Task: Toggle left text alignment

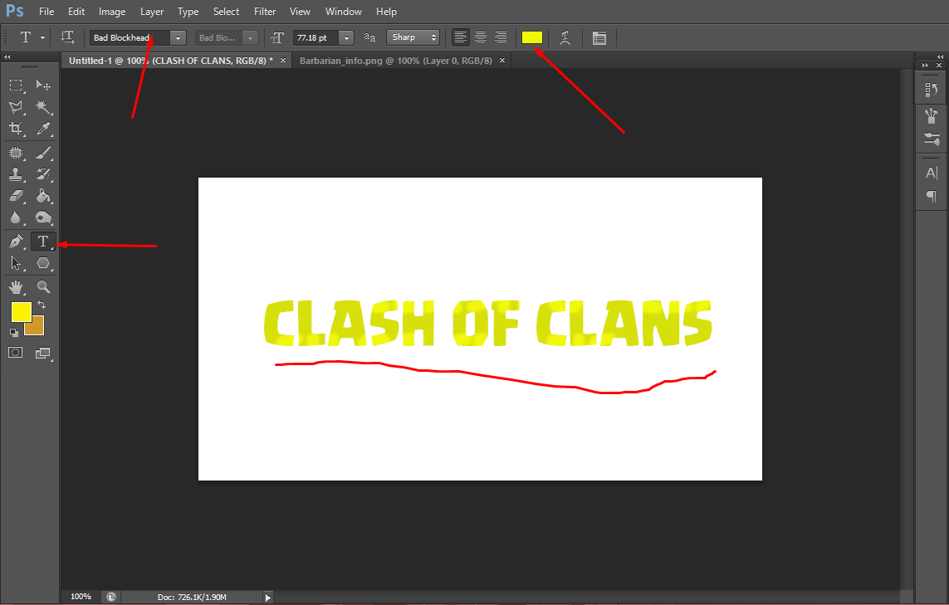Action: coord(460,37)
